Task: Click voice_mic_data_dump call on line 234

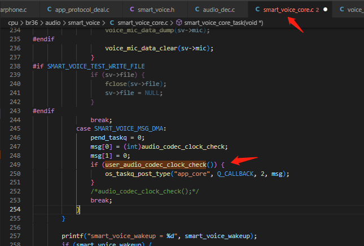Action: click(157, 31)
